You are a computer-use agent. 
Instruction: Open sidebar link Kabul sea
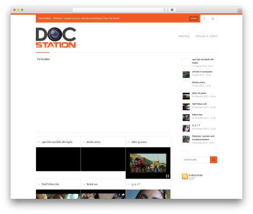point(197,115)
